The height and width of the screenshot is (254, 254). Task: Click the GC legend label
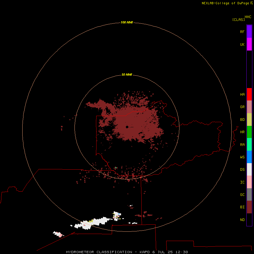coord(242,195)
